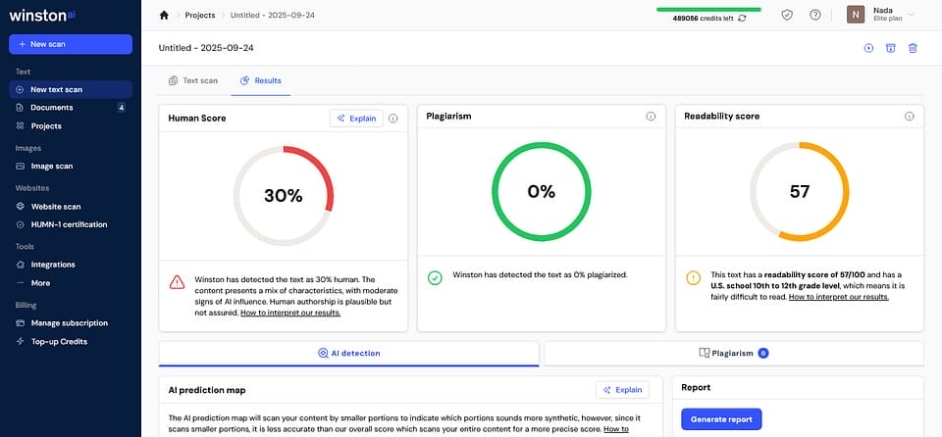Click the blue New scan button
The height and width of the screenshot is (437, 942).
click(x=70, y=44)
